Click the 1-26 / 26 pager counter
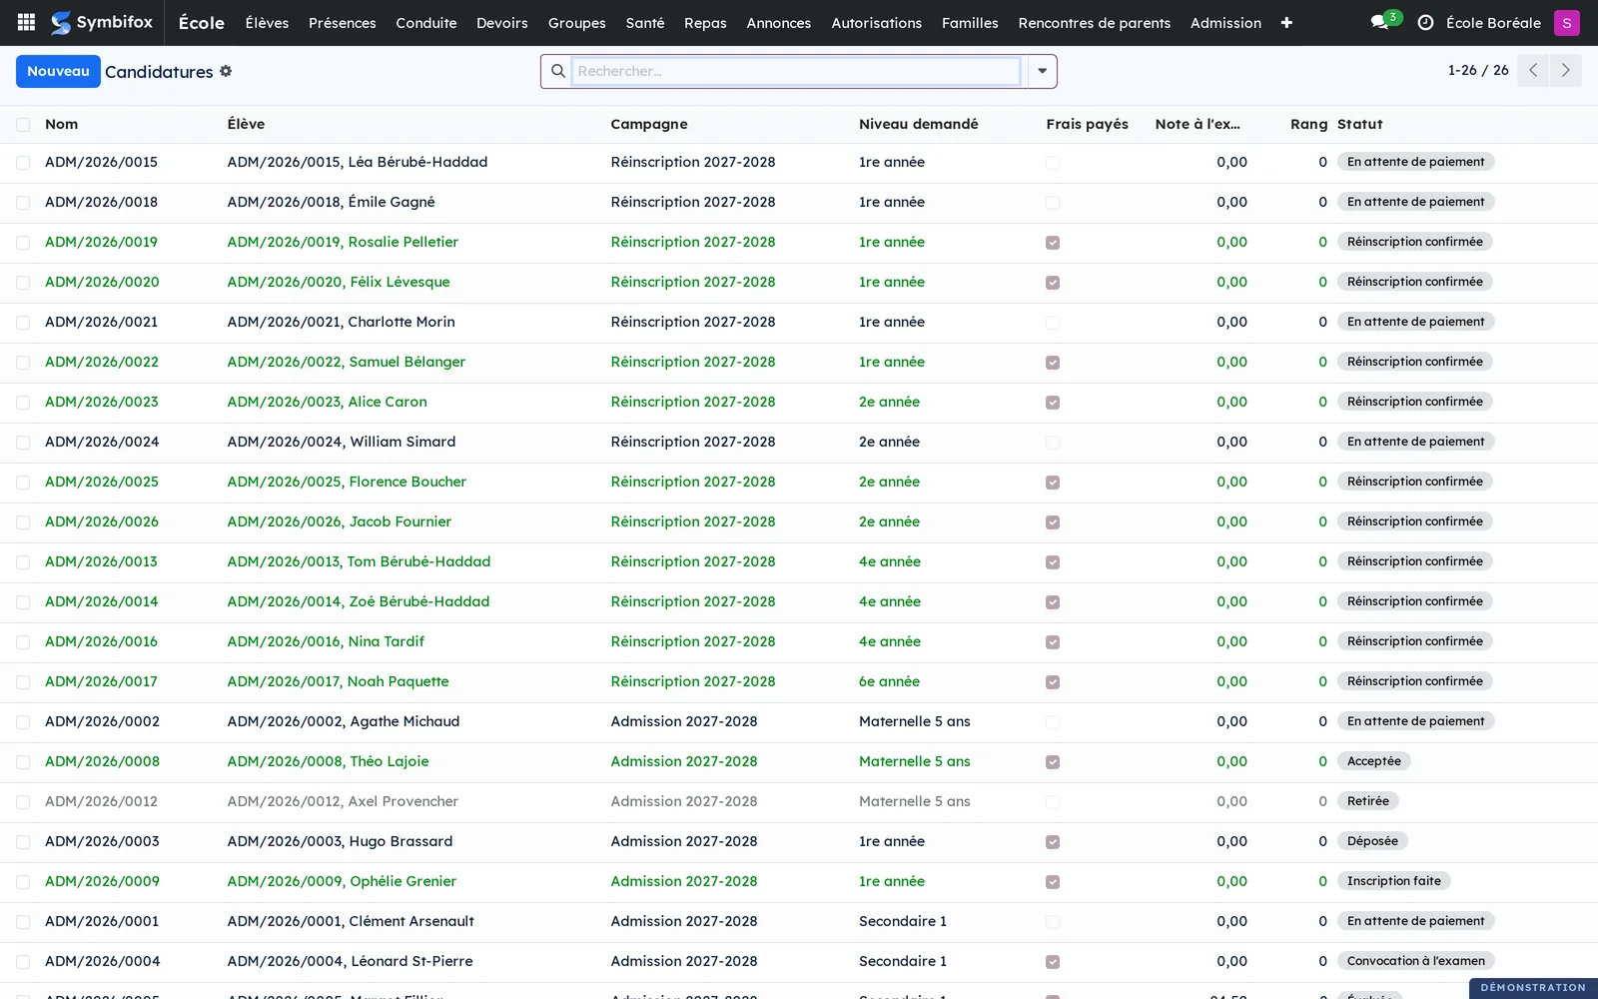1598x999 pixels. point(1478,70)
